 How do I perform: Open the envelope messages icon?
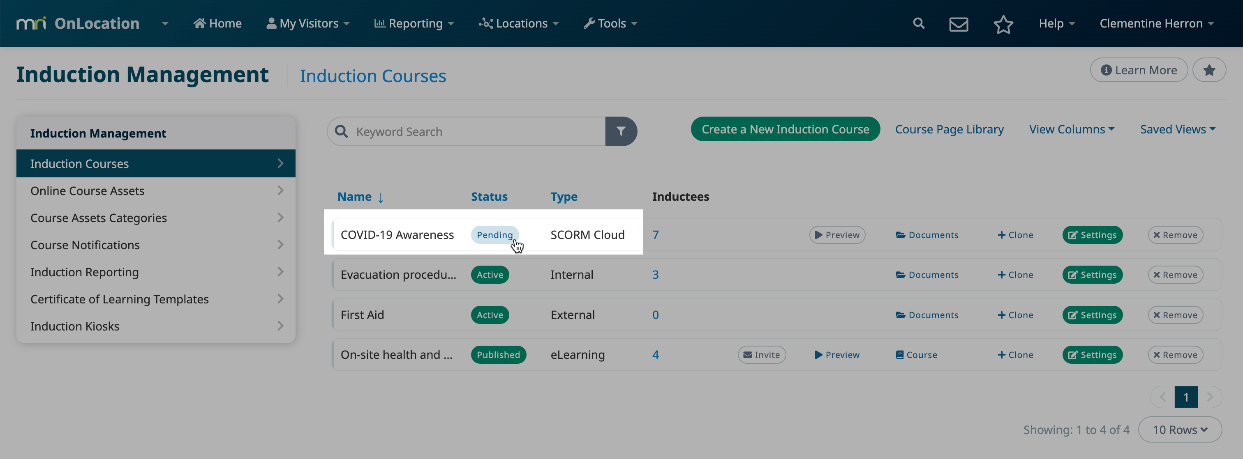pyautogui.click(x=958, y=24)
